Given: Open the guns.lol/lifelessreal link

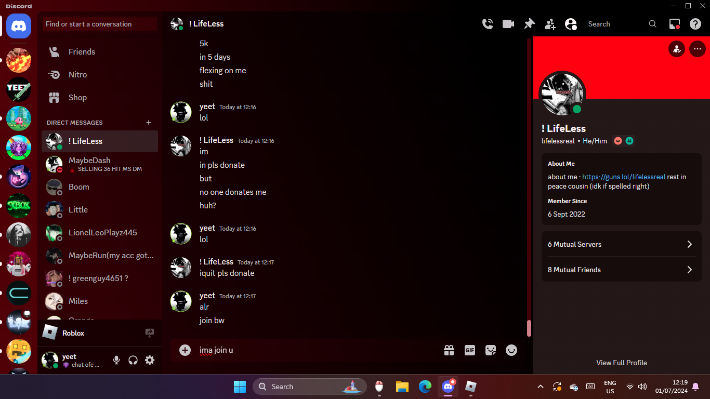Looking at the screenshot, I should [x=624, y=177].
